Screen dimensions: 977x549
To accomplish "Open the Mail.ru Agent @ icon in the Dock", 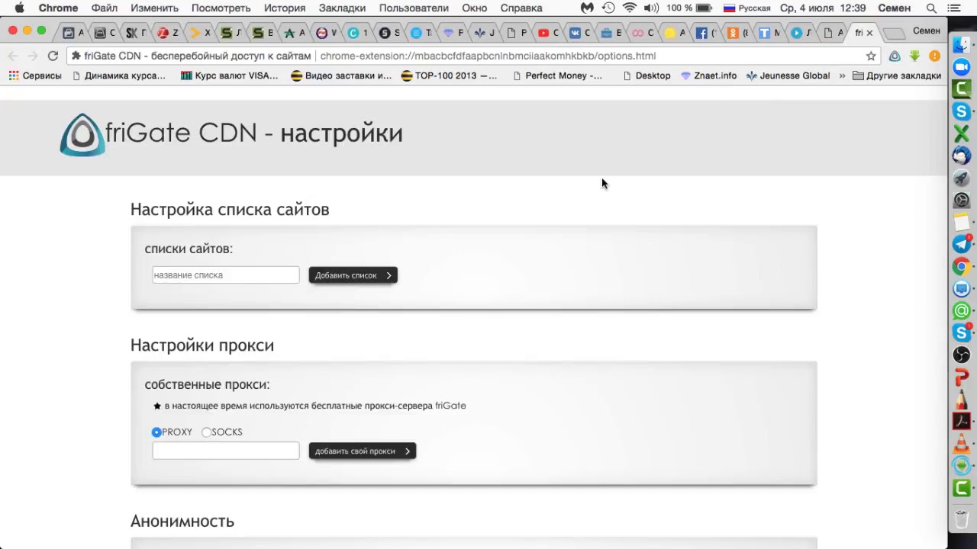I will (962, 310).
